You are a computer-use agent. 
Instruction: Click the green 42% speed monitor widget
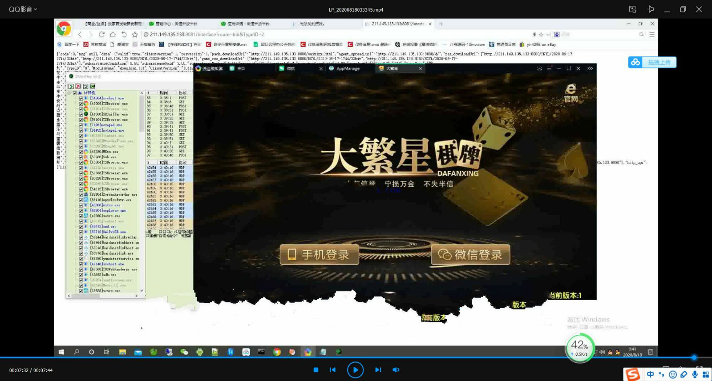point(580,348)
